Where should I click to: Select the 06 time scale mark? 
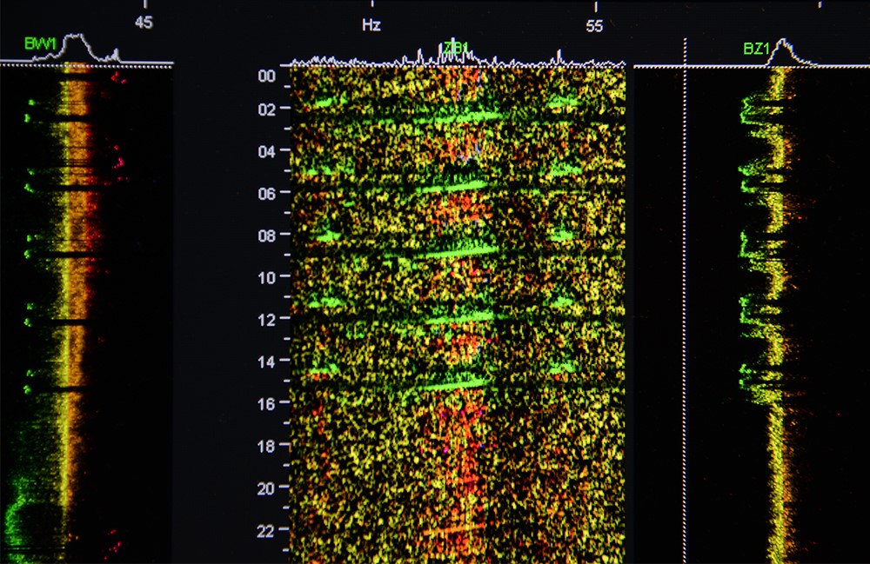click(267, 194)
